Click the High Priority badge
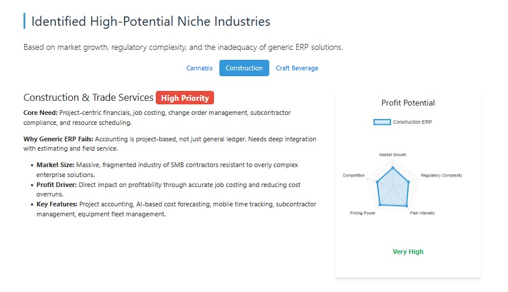The width and height of the screenshot is (508, 292). (185, 98)
